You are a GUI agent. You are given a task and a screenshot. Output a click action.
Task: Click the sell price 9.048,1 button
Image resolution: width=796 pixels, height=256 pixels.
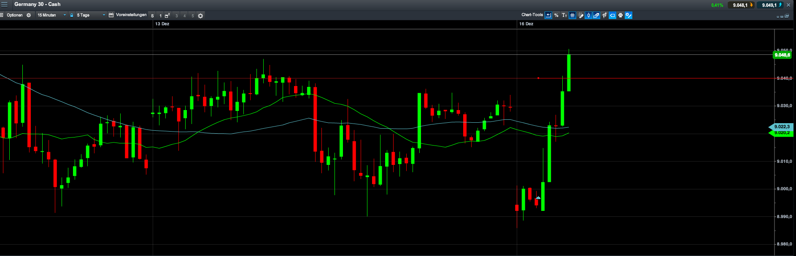click(742, 5)
